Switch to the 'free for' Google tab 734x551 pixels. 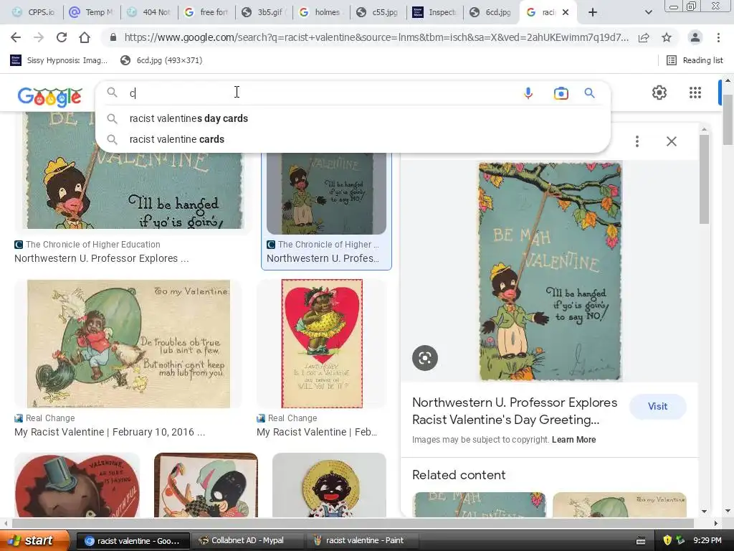click(x=206, y=12)
